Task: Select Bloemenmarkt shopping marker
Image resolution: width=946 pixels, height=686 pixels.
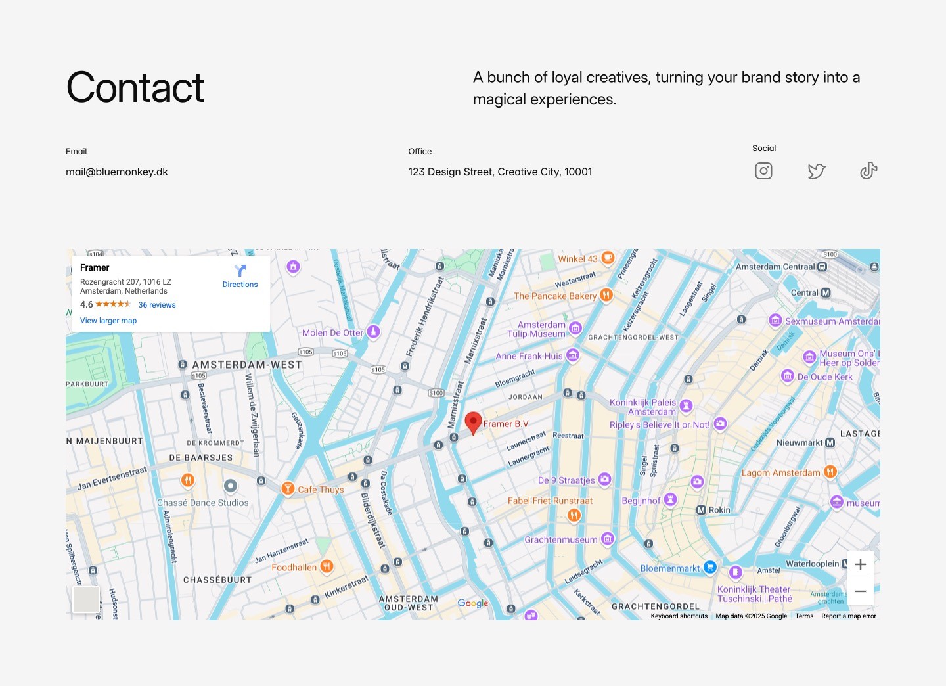Action: [709, 567]
